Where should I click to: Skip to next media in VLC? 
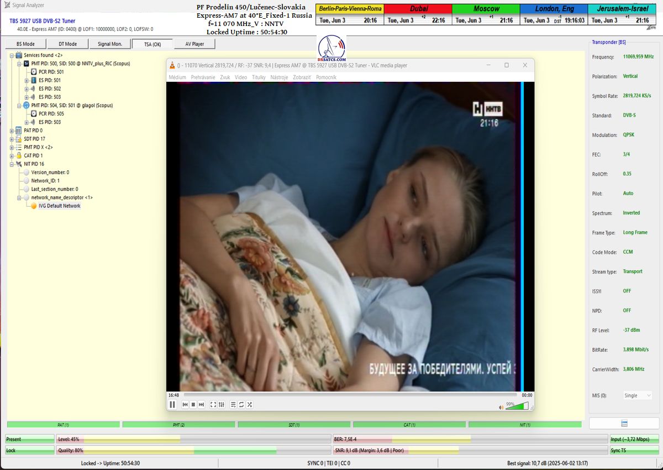tap(202, 405)
